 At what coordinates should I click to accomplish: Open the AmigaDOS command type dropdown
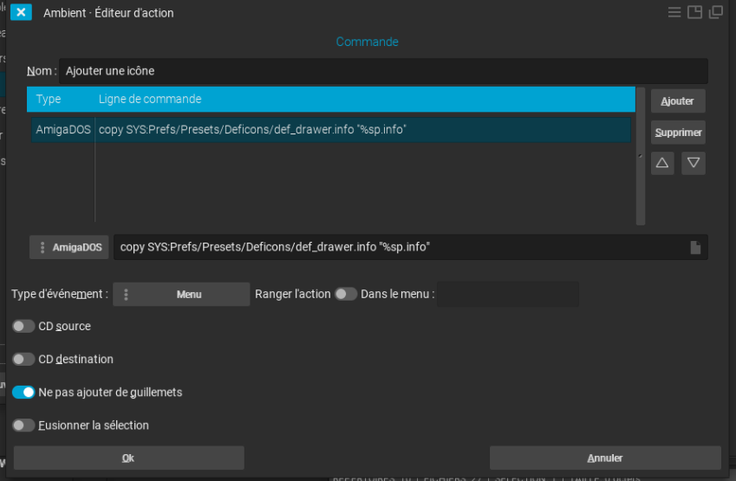[x=69, y=248]
